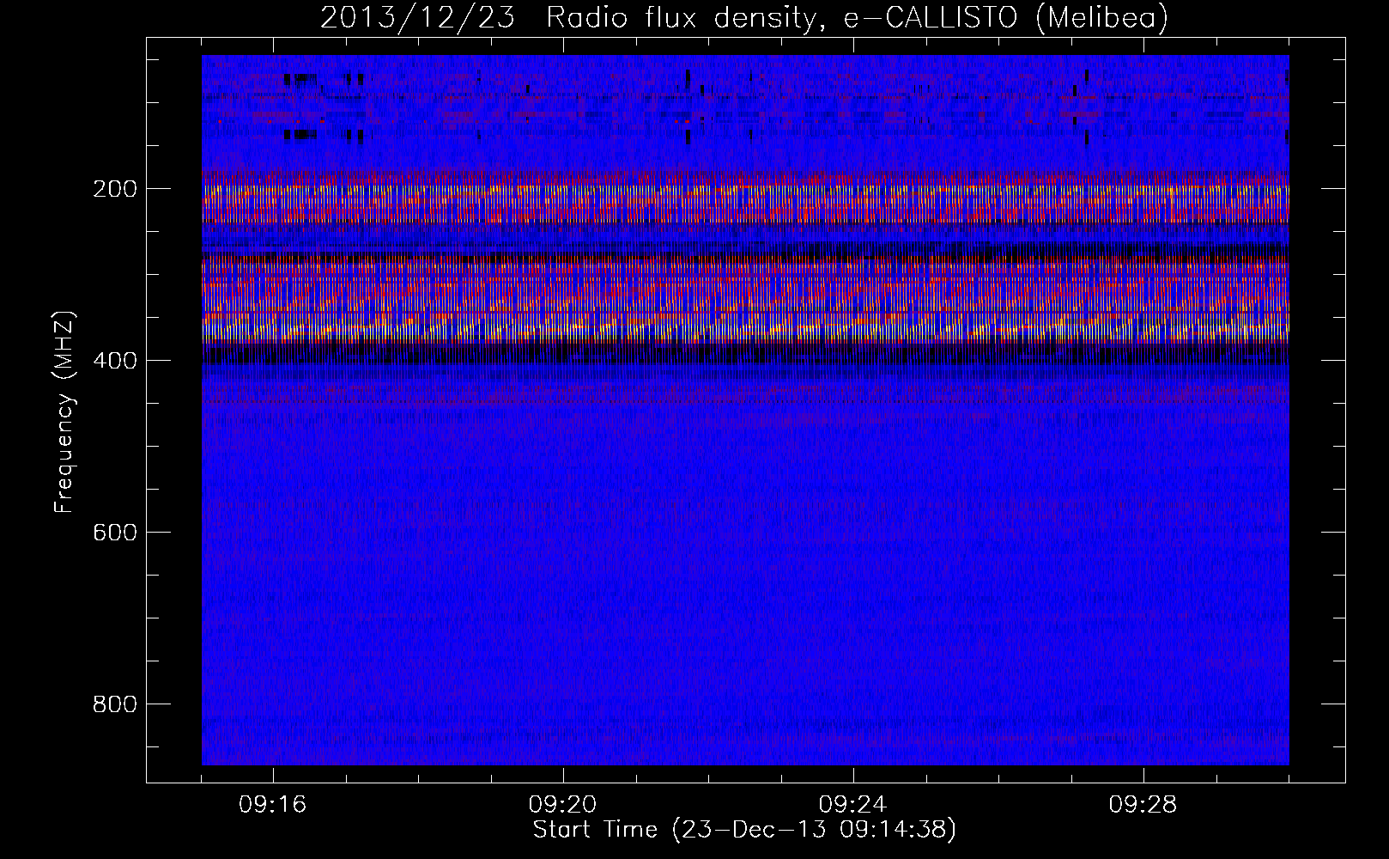Click the 09:24 time tick label
Viewport: 1389px width, 859px height.
pyautogui.click(x=853, y=805)
